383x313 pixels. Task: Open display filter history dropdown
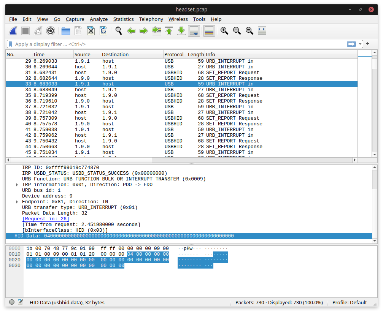(360, 44)
